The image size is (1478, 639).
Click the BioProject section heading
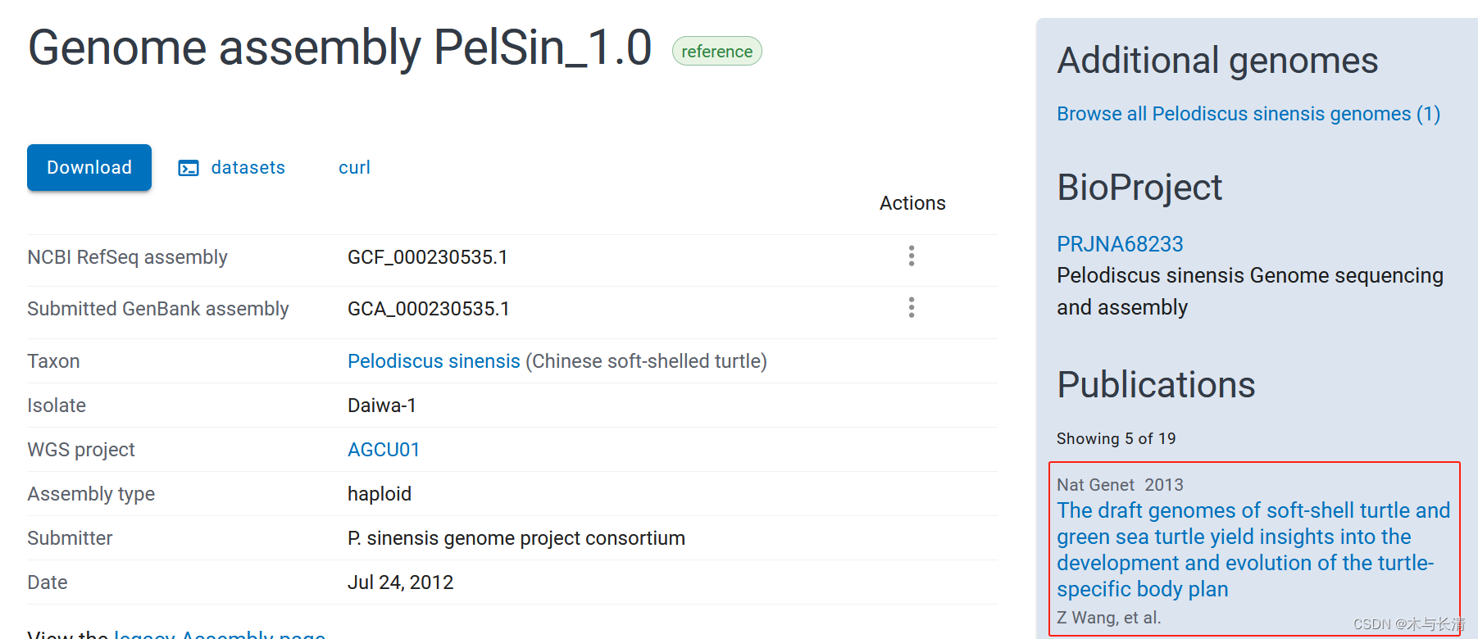tap(1139, 188)
